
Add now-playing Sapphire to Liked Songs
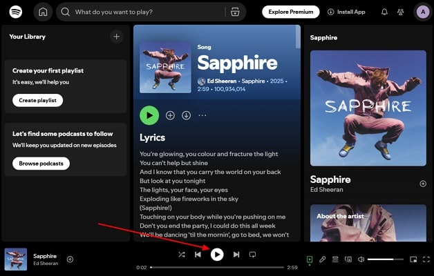[70, 259]
